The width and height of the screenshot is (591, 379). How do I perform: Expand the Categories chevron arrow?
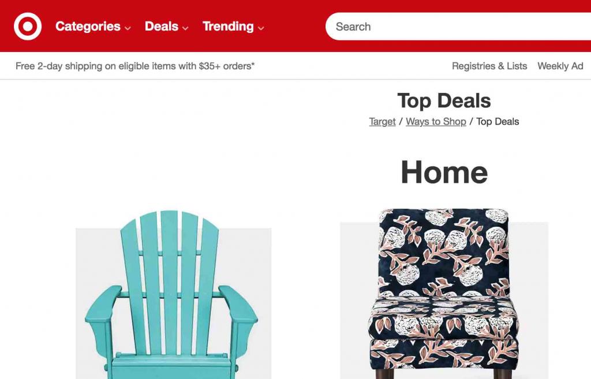[128, 28]
